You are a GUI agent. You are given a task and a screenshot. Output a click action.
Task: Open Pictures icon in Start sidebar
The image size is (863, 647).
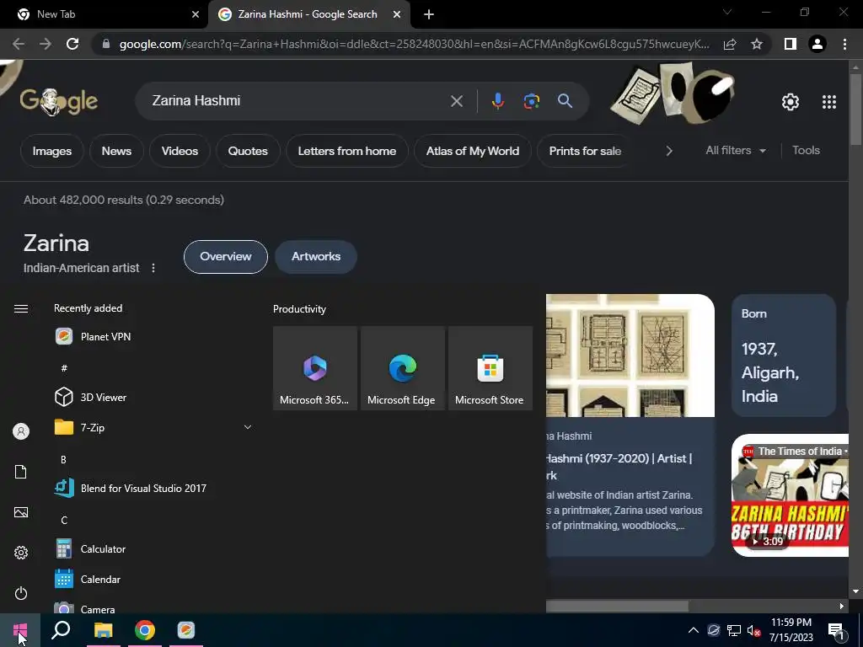(x=21, y=512)
